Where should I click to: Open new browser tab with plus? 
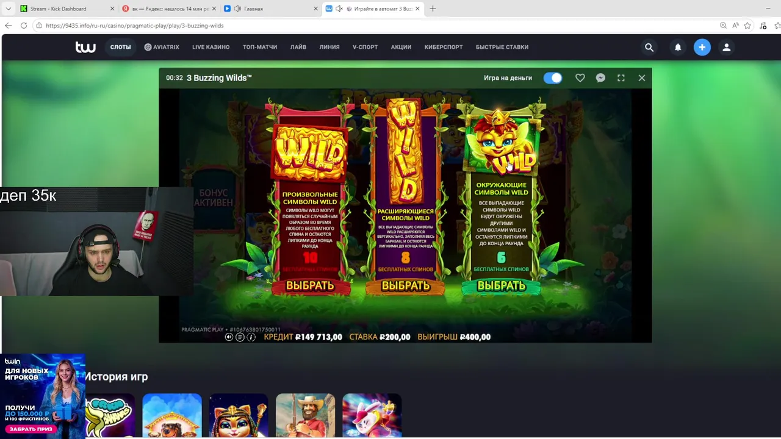click(x=433, y=9)
